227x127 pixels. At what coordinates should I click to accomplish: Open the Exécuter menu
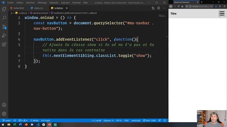65,2
